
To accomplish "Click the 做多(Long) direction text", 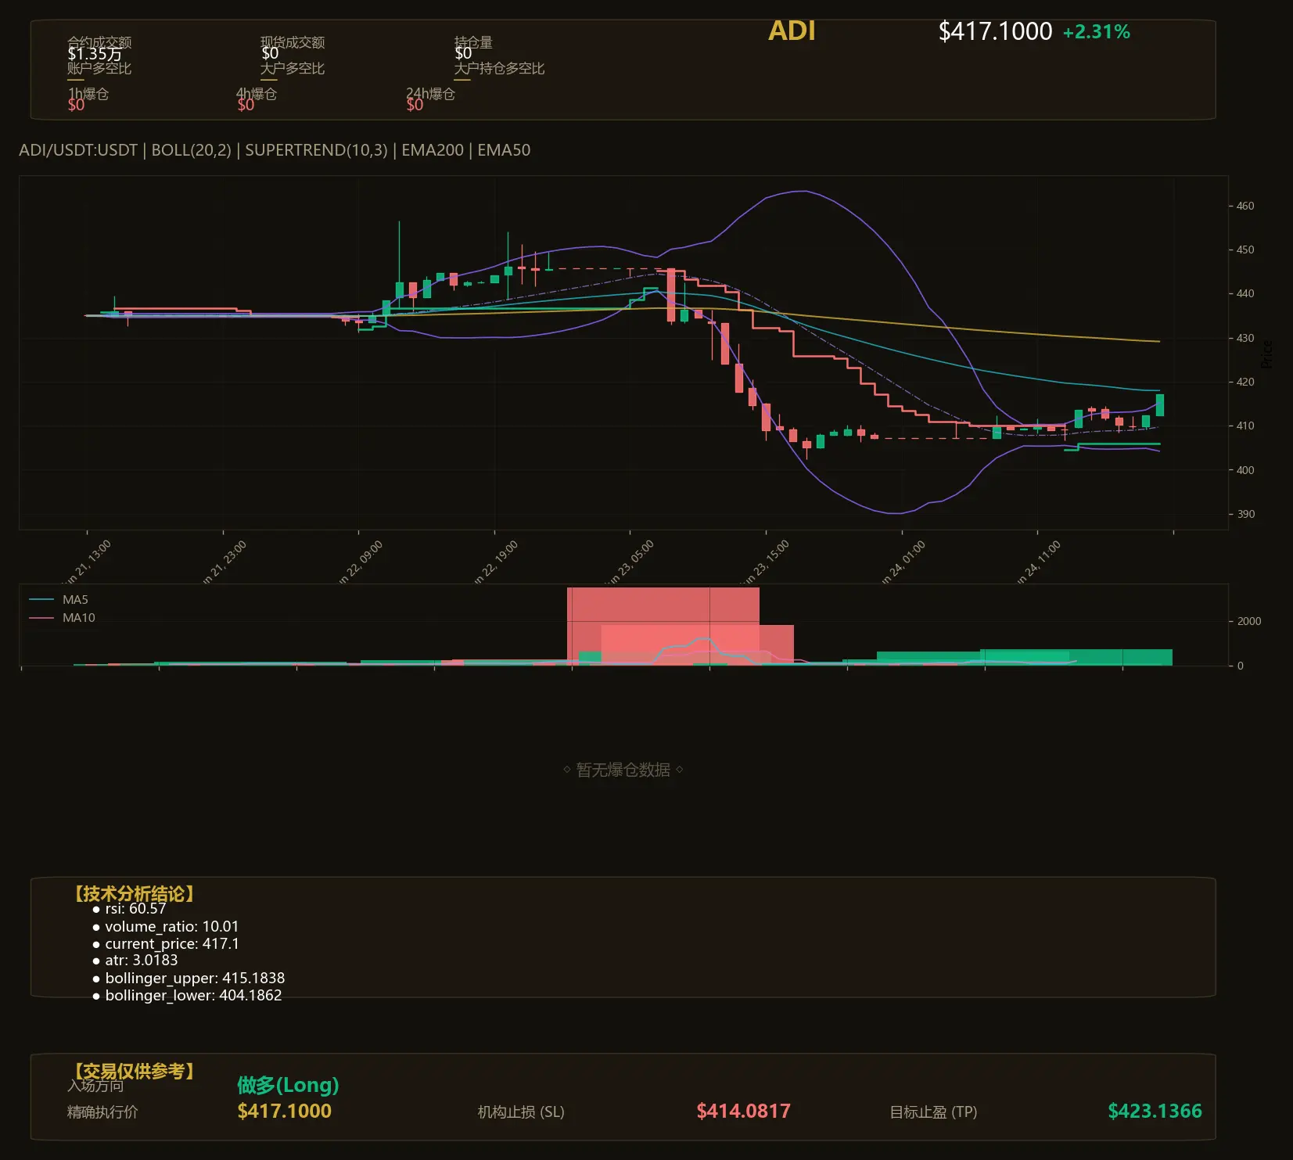I will (x=288, y=1085).
